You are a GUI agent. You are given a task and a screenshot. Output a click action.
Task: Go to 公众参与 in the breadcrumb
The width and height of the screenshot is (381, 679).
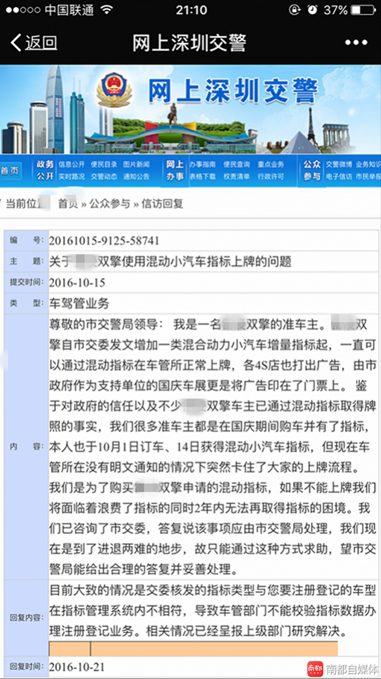(x=110, y=204)
